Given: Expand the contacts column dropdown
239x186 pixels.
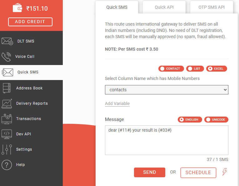Looking at the screenshot, I should 167,90.
